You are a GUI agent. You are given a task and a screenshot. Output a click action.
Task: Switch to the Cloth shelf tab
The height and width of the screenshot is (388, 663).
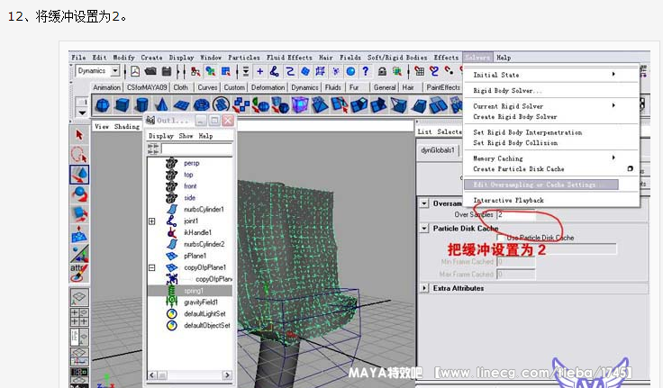(x=180, y=87)
